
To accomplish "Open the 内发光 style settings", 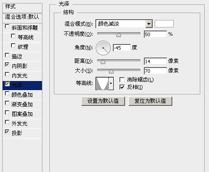I will (19, 75).
